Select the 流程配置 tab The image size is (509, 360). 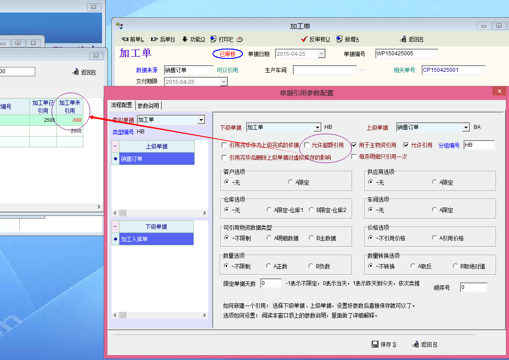[x=122, y=105]
